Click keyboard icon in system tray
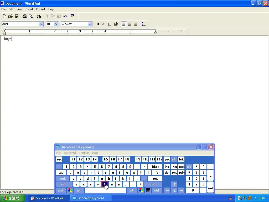 pyautogui.click(x=230, y=198)
